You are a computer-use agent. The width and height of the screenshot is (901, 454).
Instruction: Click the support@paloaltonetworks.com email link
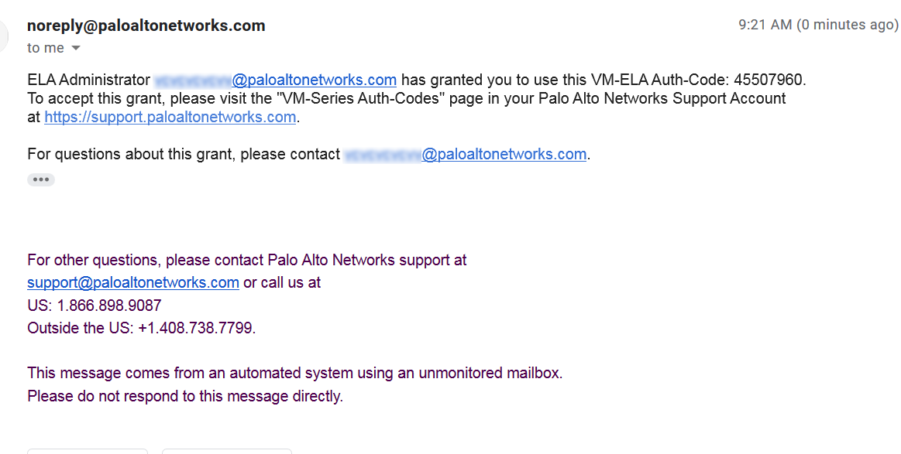tap(132, 282)
